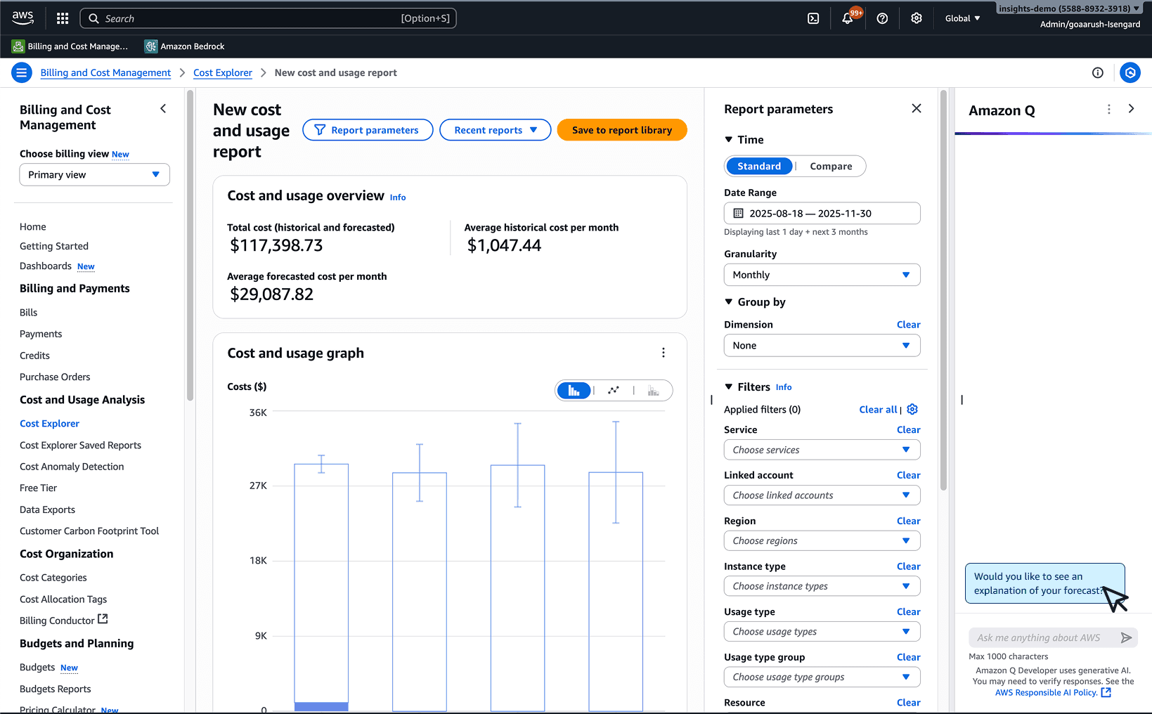Open Amazon Q panel options menu
This screenshot has height=714, width=1152.
[1108, 109]
